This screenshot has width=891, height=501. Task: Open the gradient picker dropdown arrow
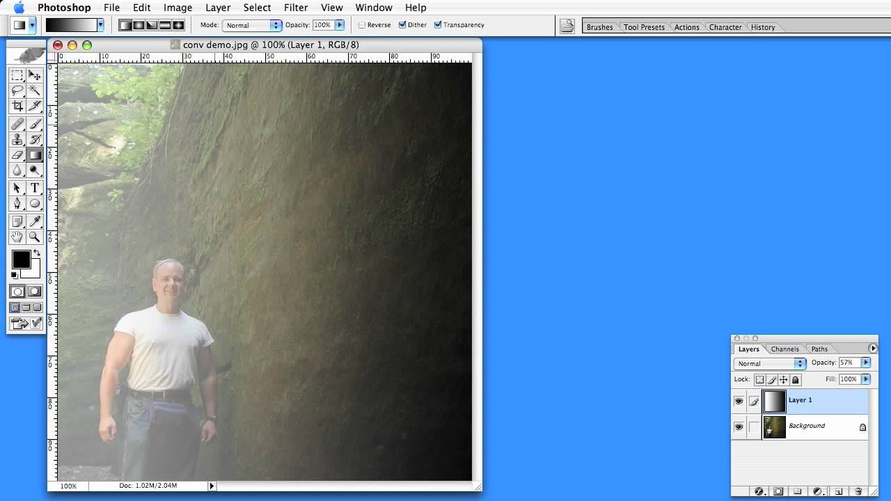[x=100, y=25]
